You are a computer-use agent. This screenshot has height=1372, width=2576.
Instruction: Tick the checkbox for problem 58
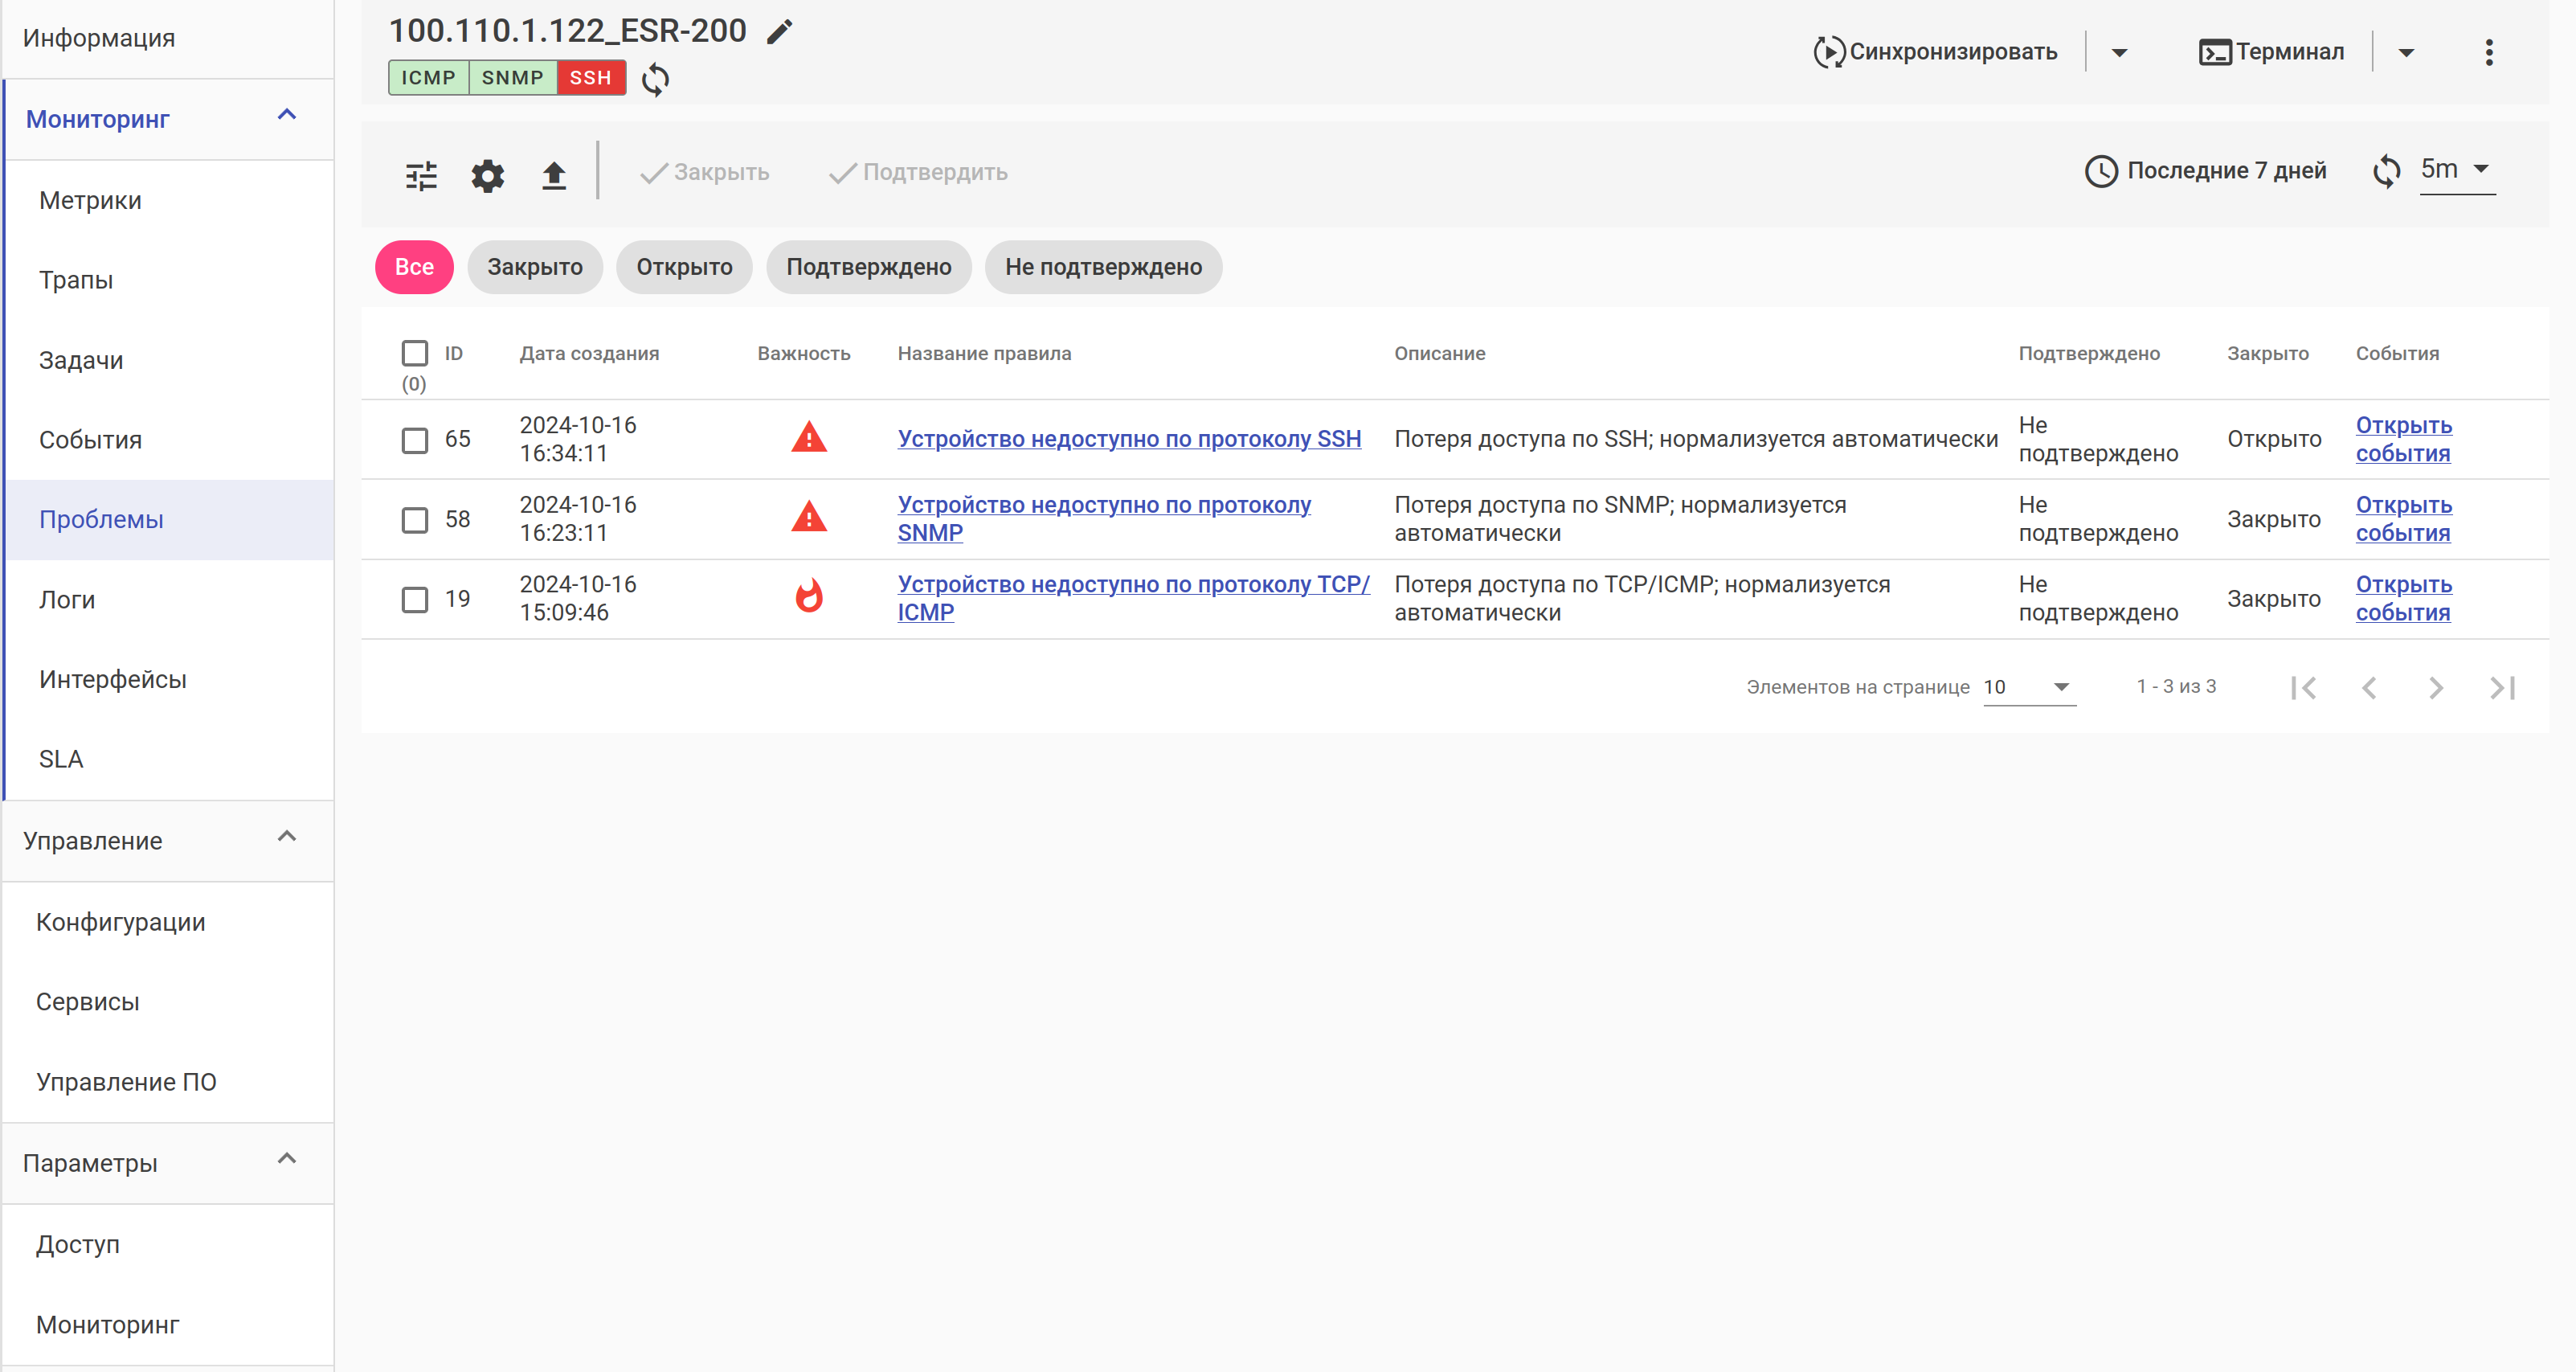click(x=414, y=520)
